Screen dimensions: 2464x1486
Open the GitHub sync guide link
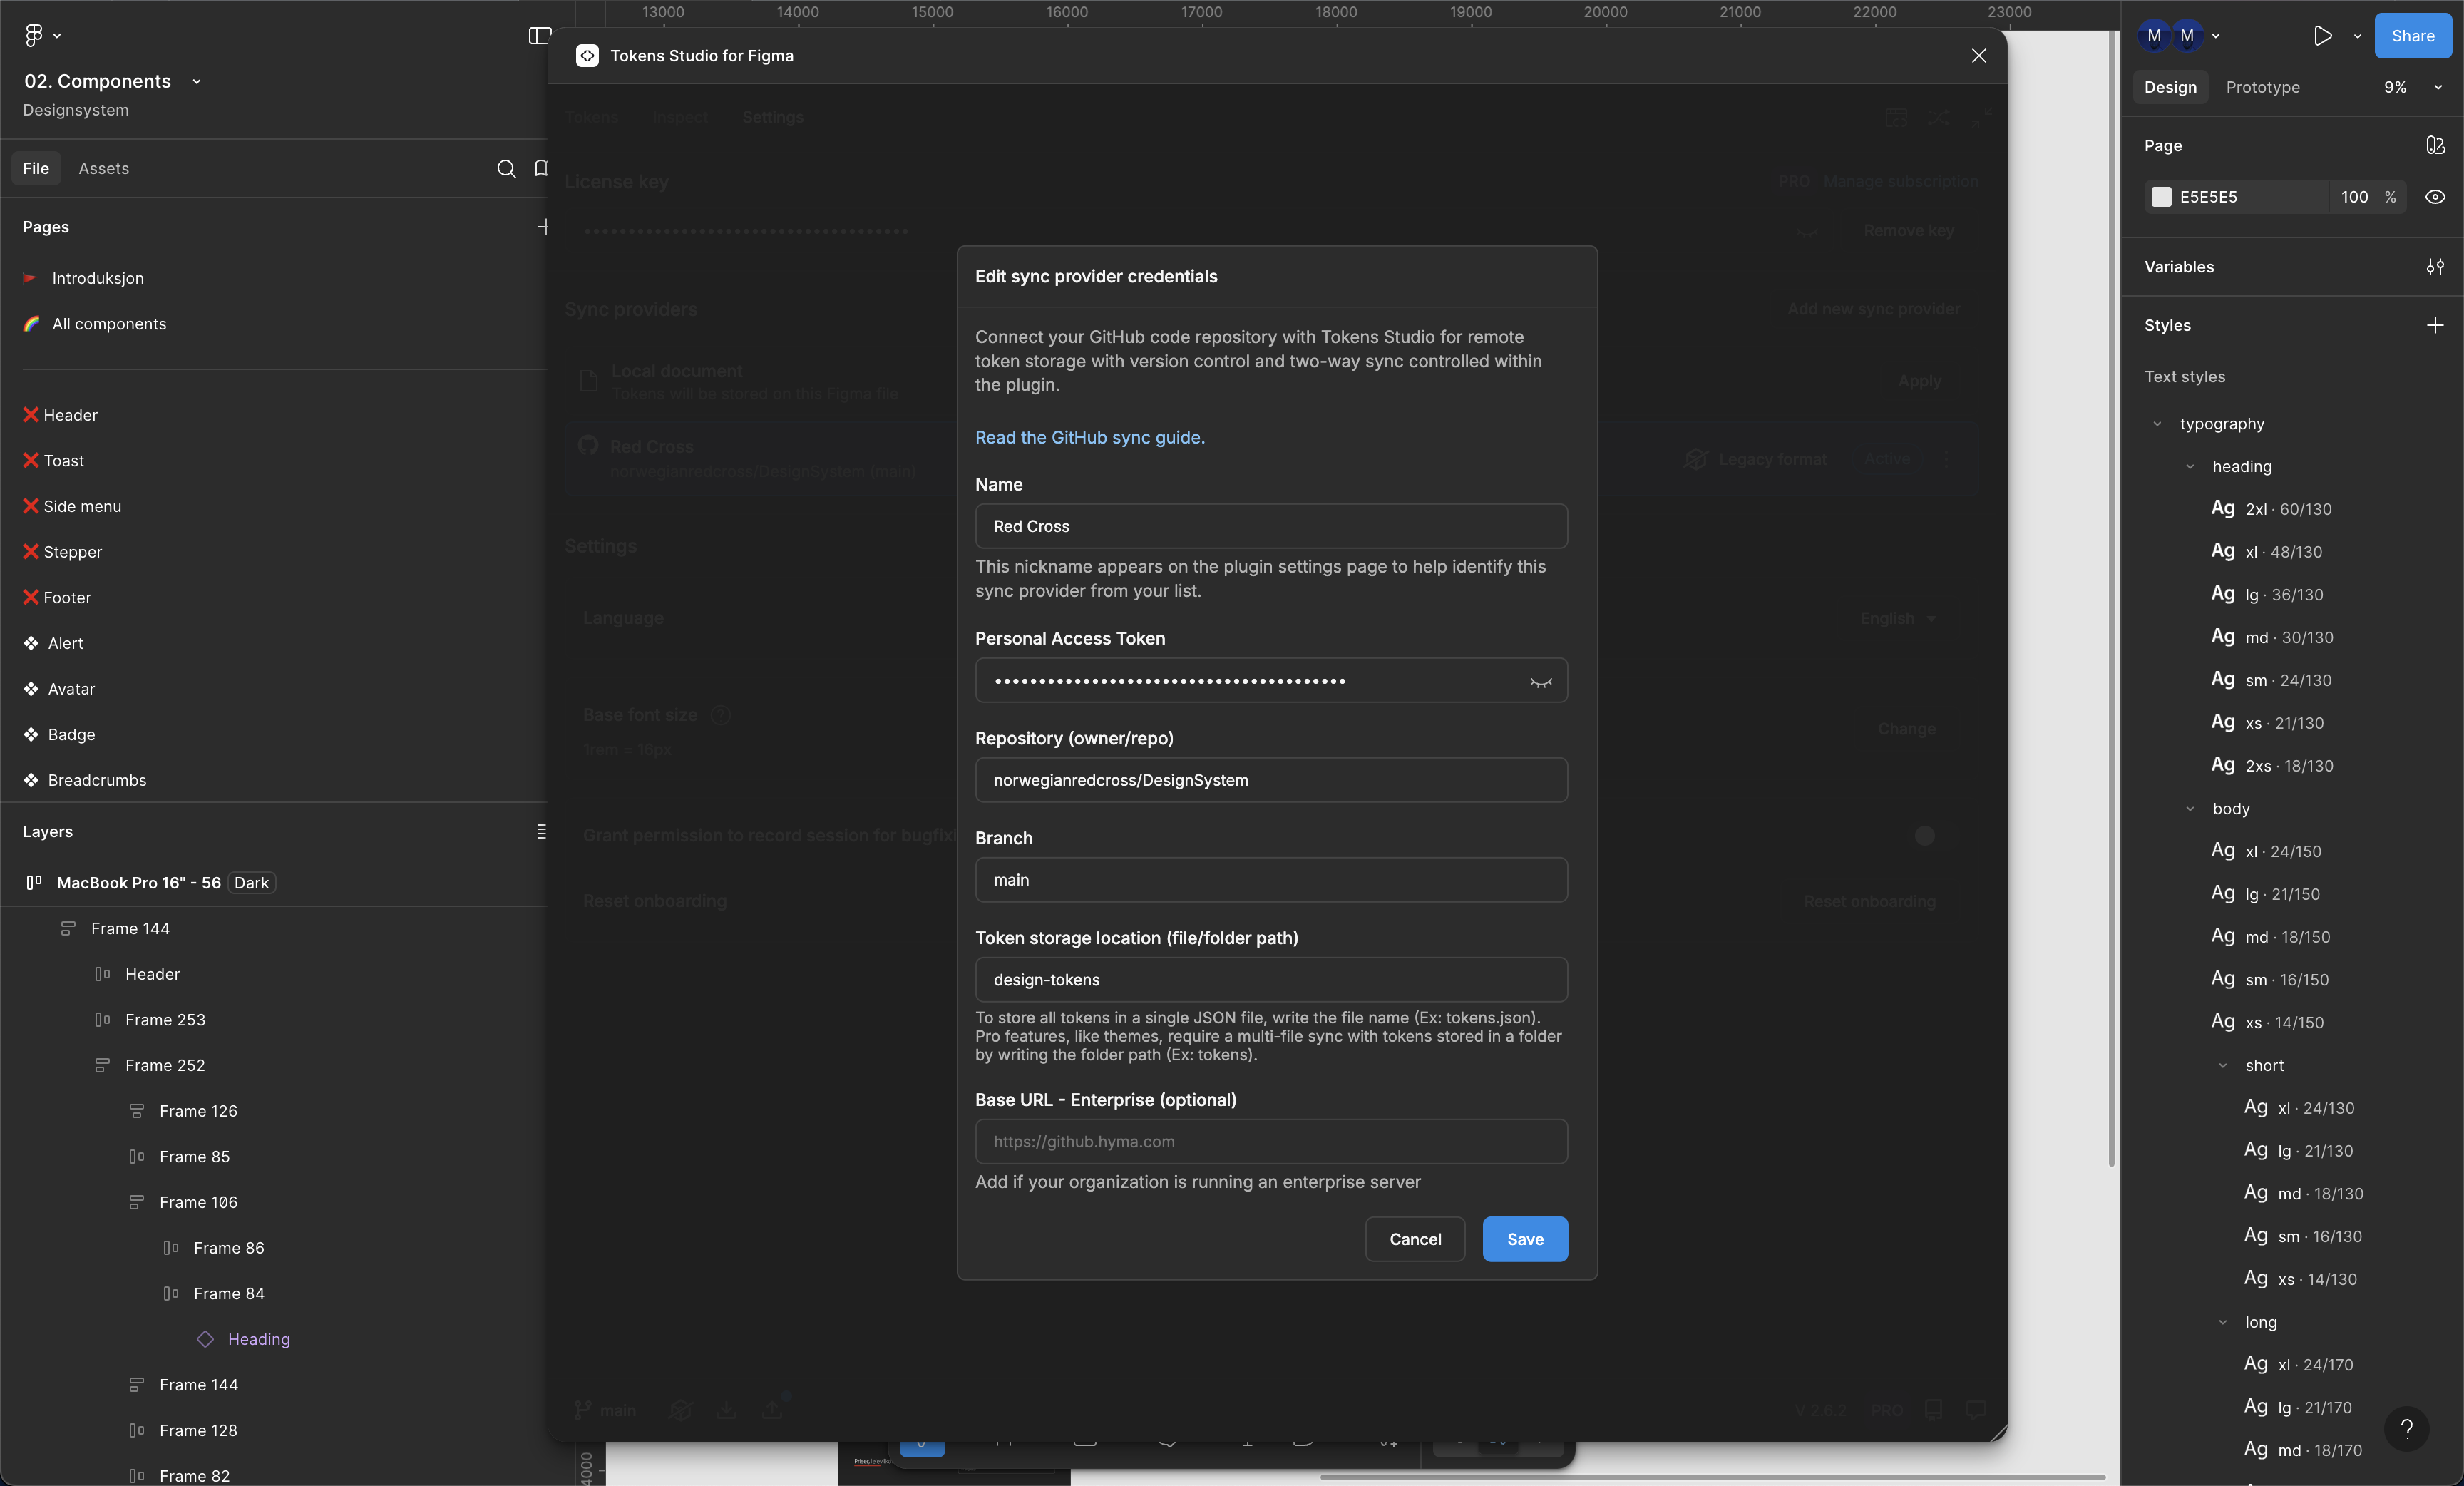point(1089,437)
